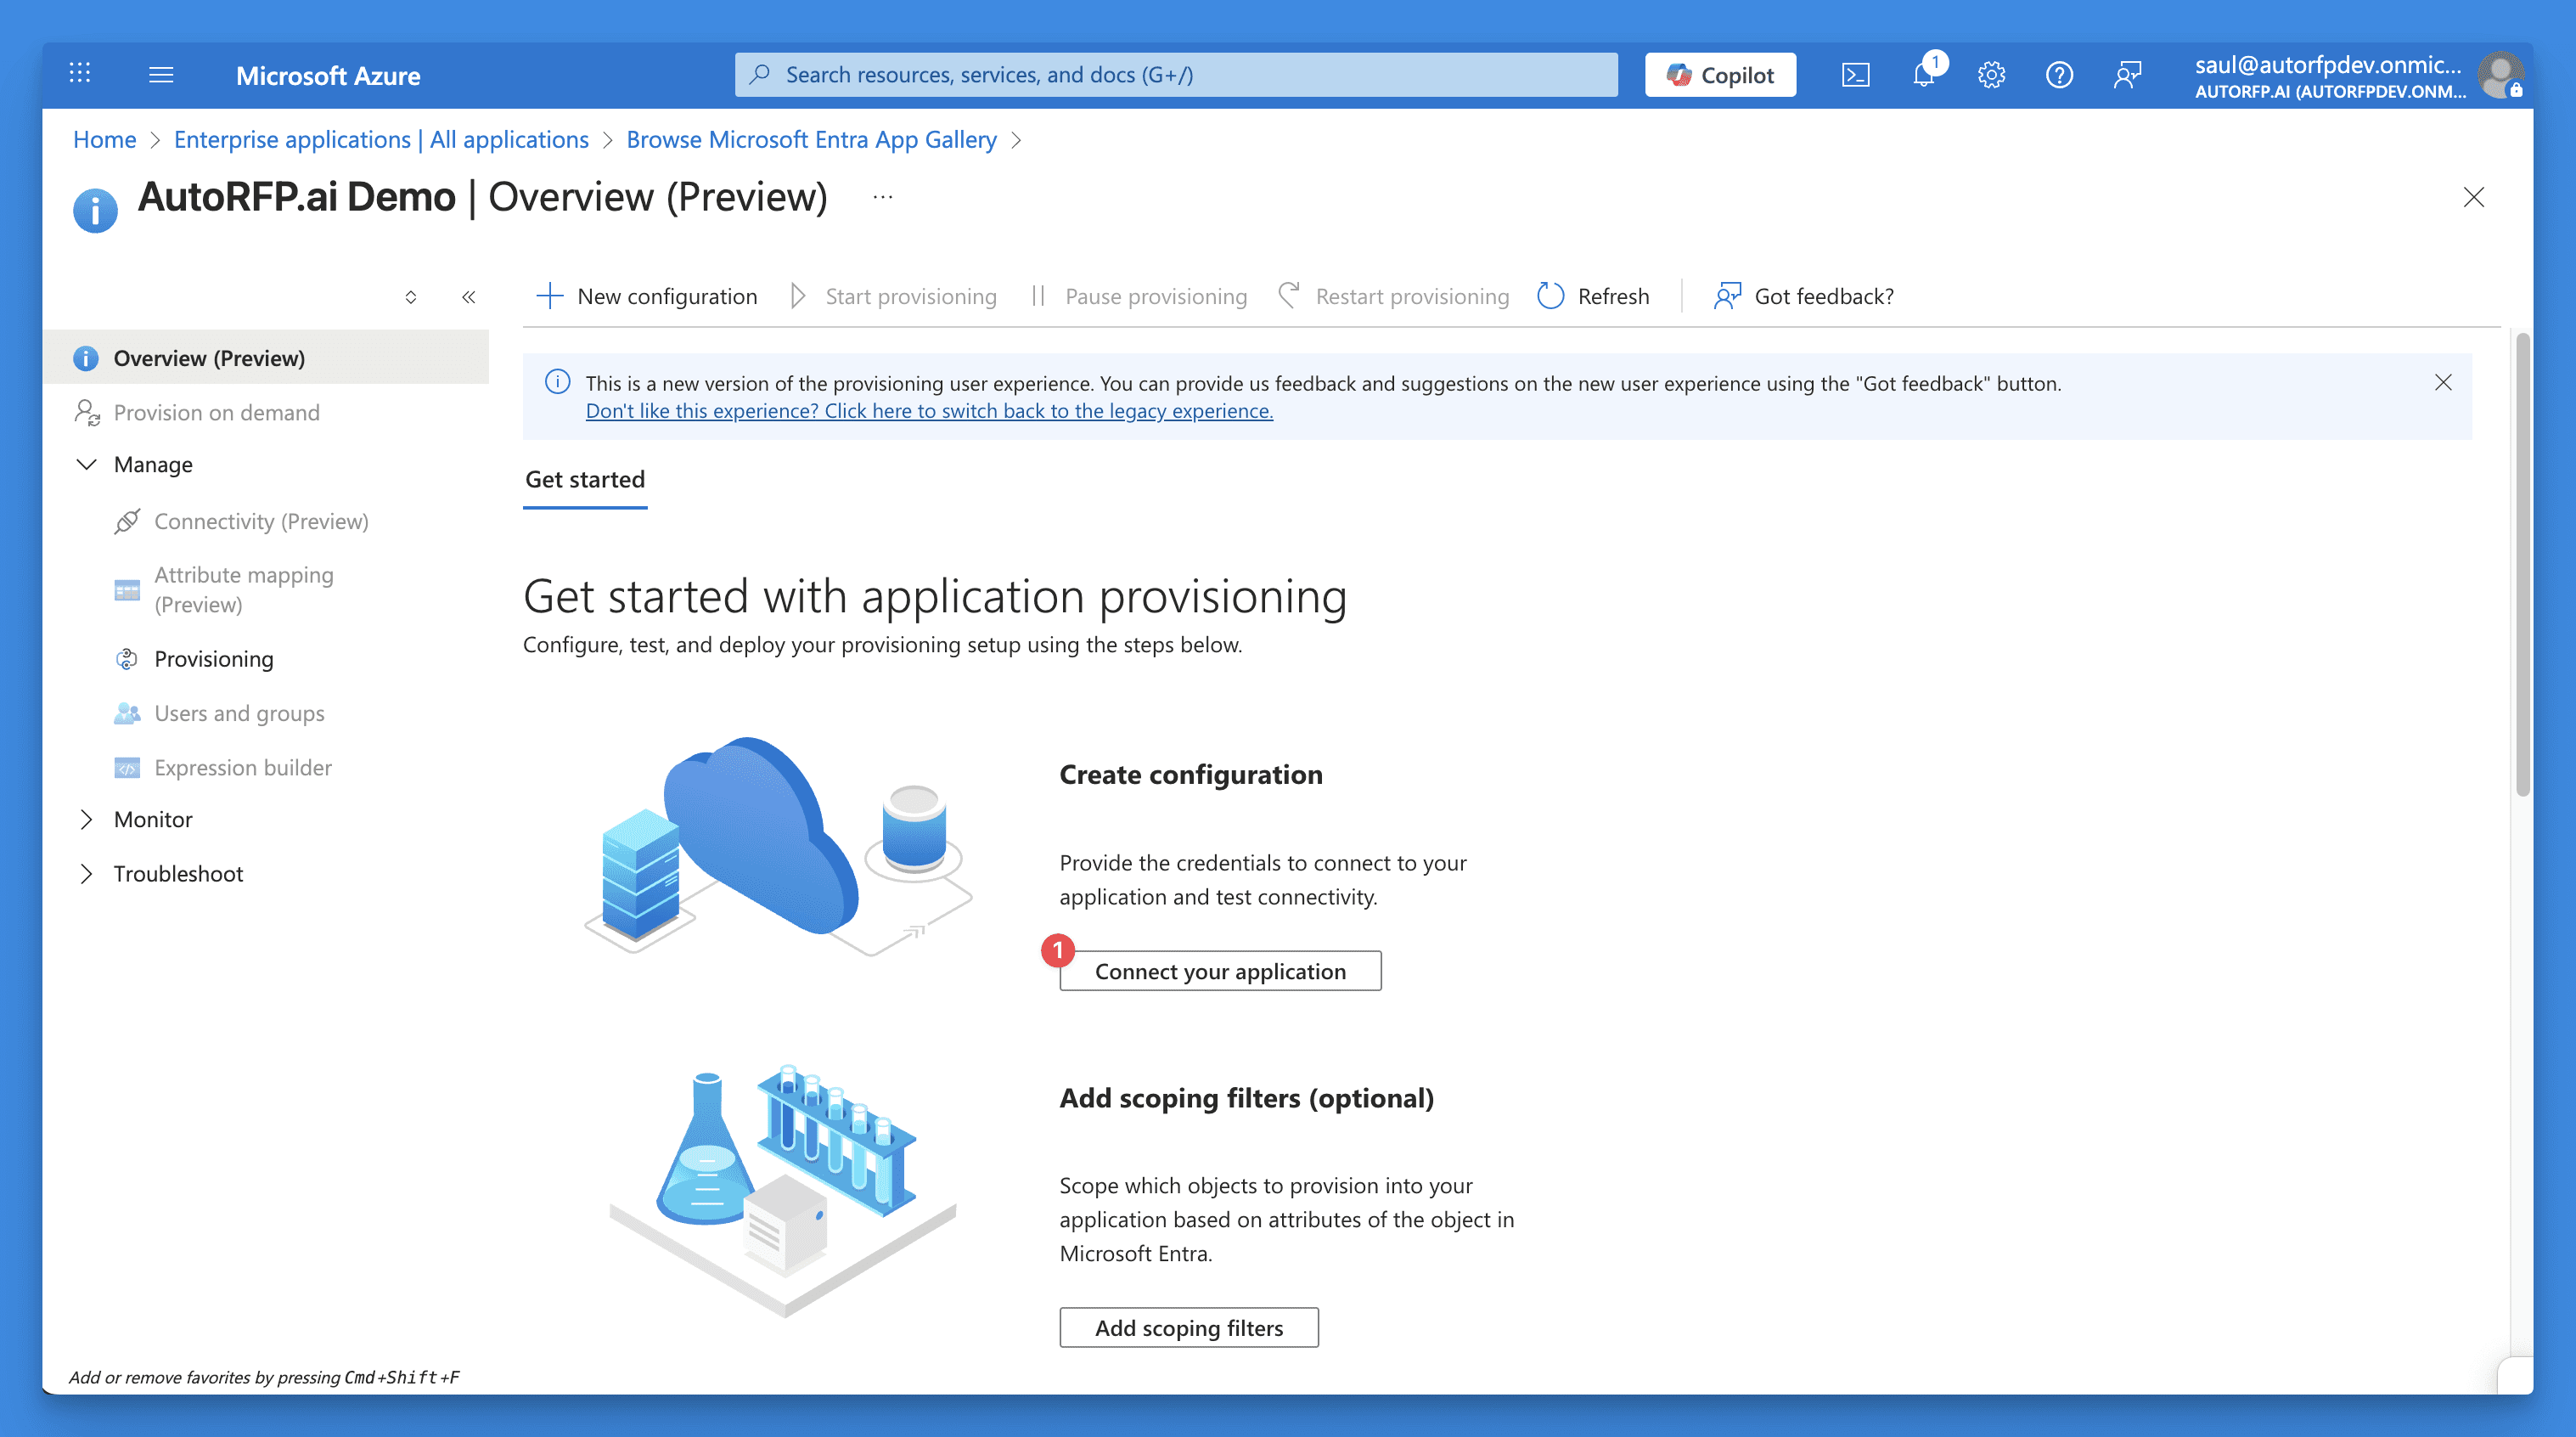Open the portal settings gear
This screenshot has width=2576, height=1437.
click(1991, 75)
